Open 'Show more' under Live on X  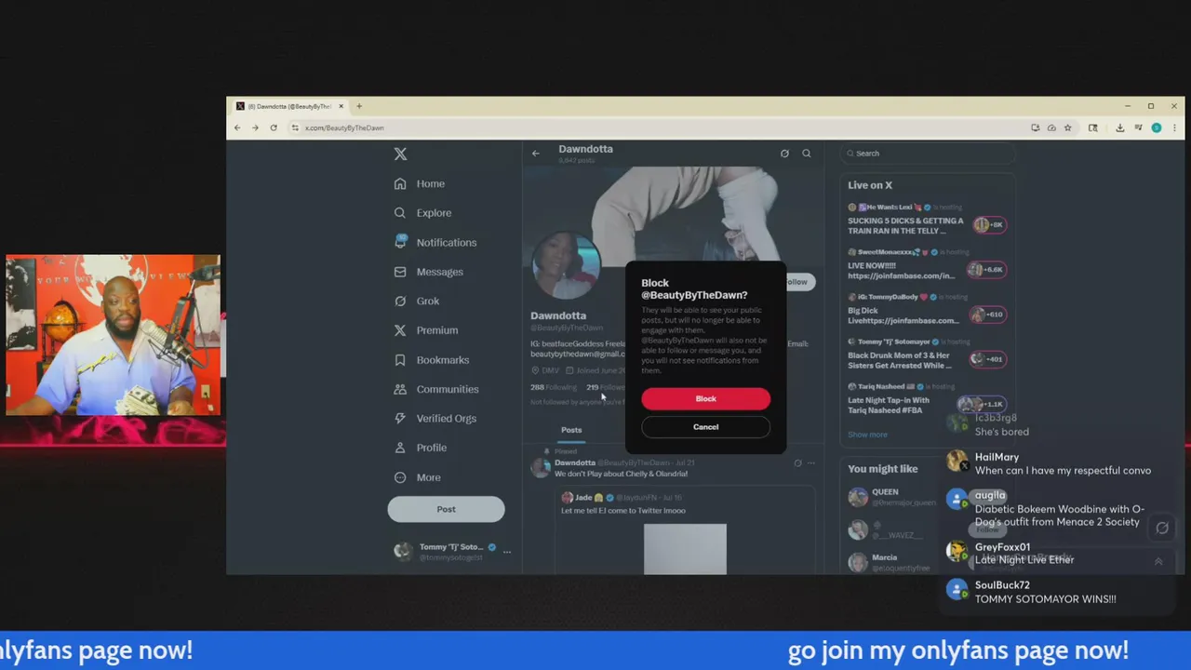click(x=867, y=435)
